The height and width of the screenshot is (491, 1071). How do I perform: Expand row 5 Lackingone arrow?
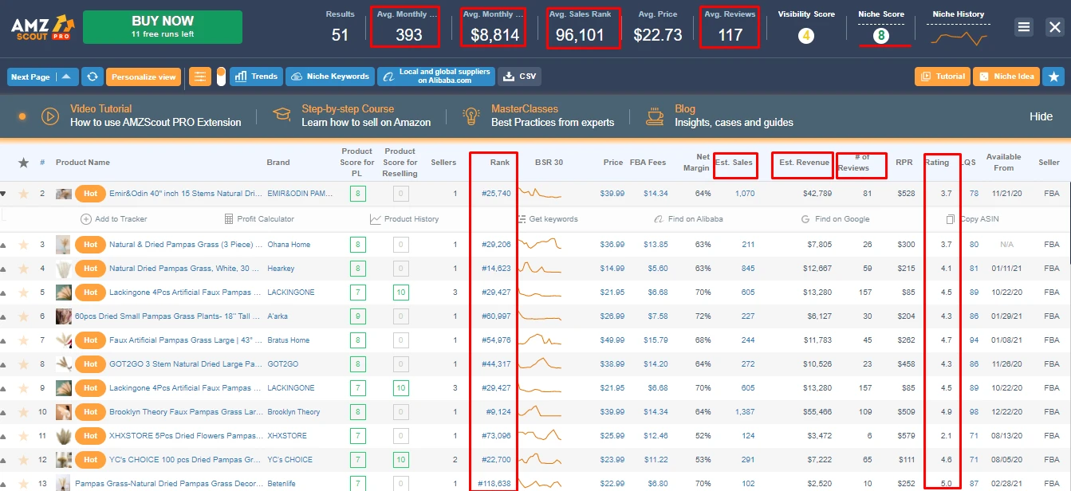(3, 293)
